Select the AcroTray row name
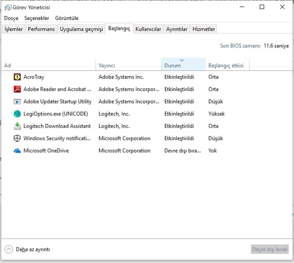This screenshot has height=263, width=294. pos(34,77)
